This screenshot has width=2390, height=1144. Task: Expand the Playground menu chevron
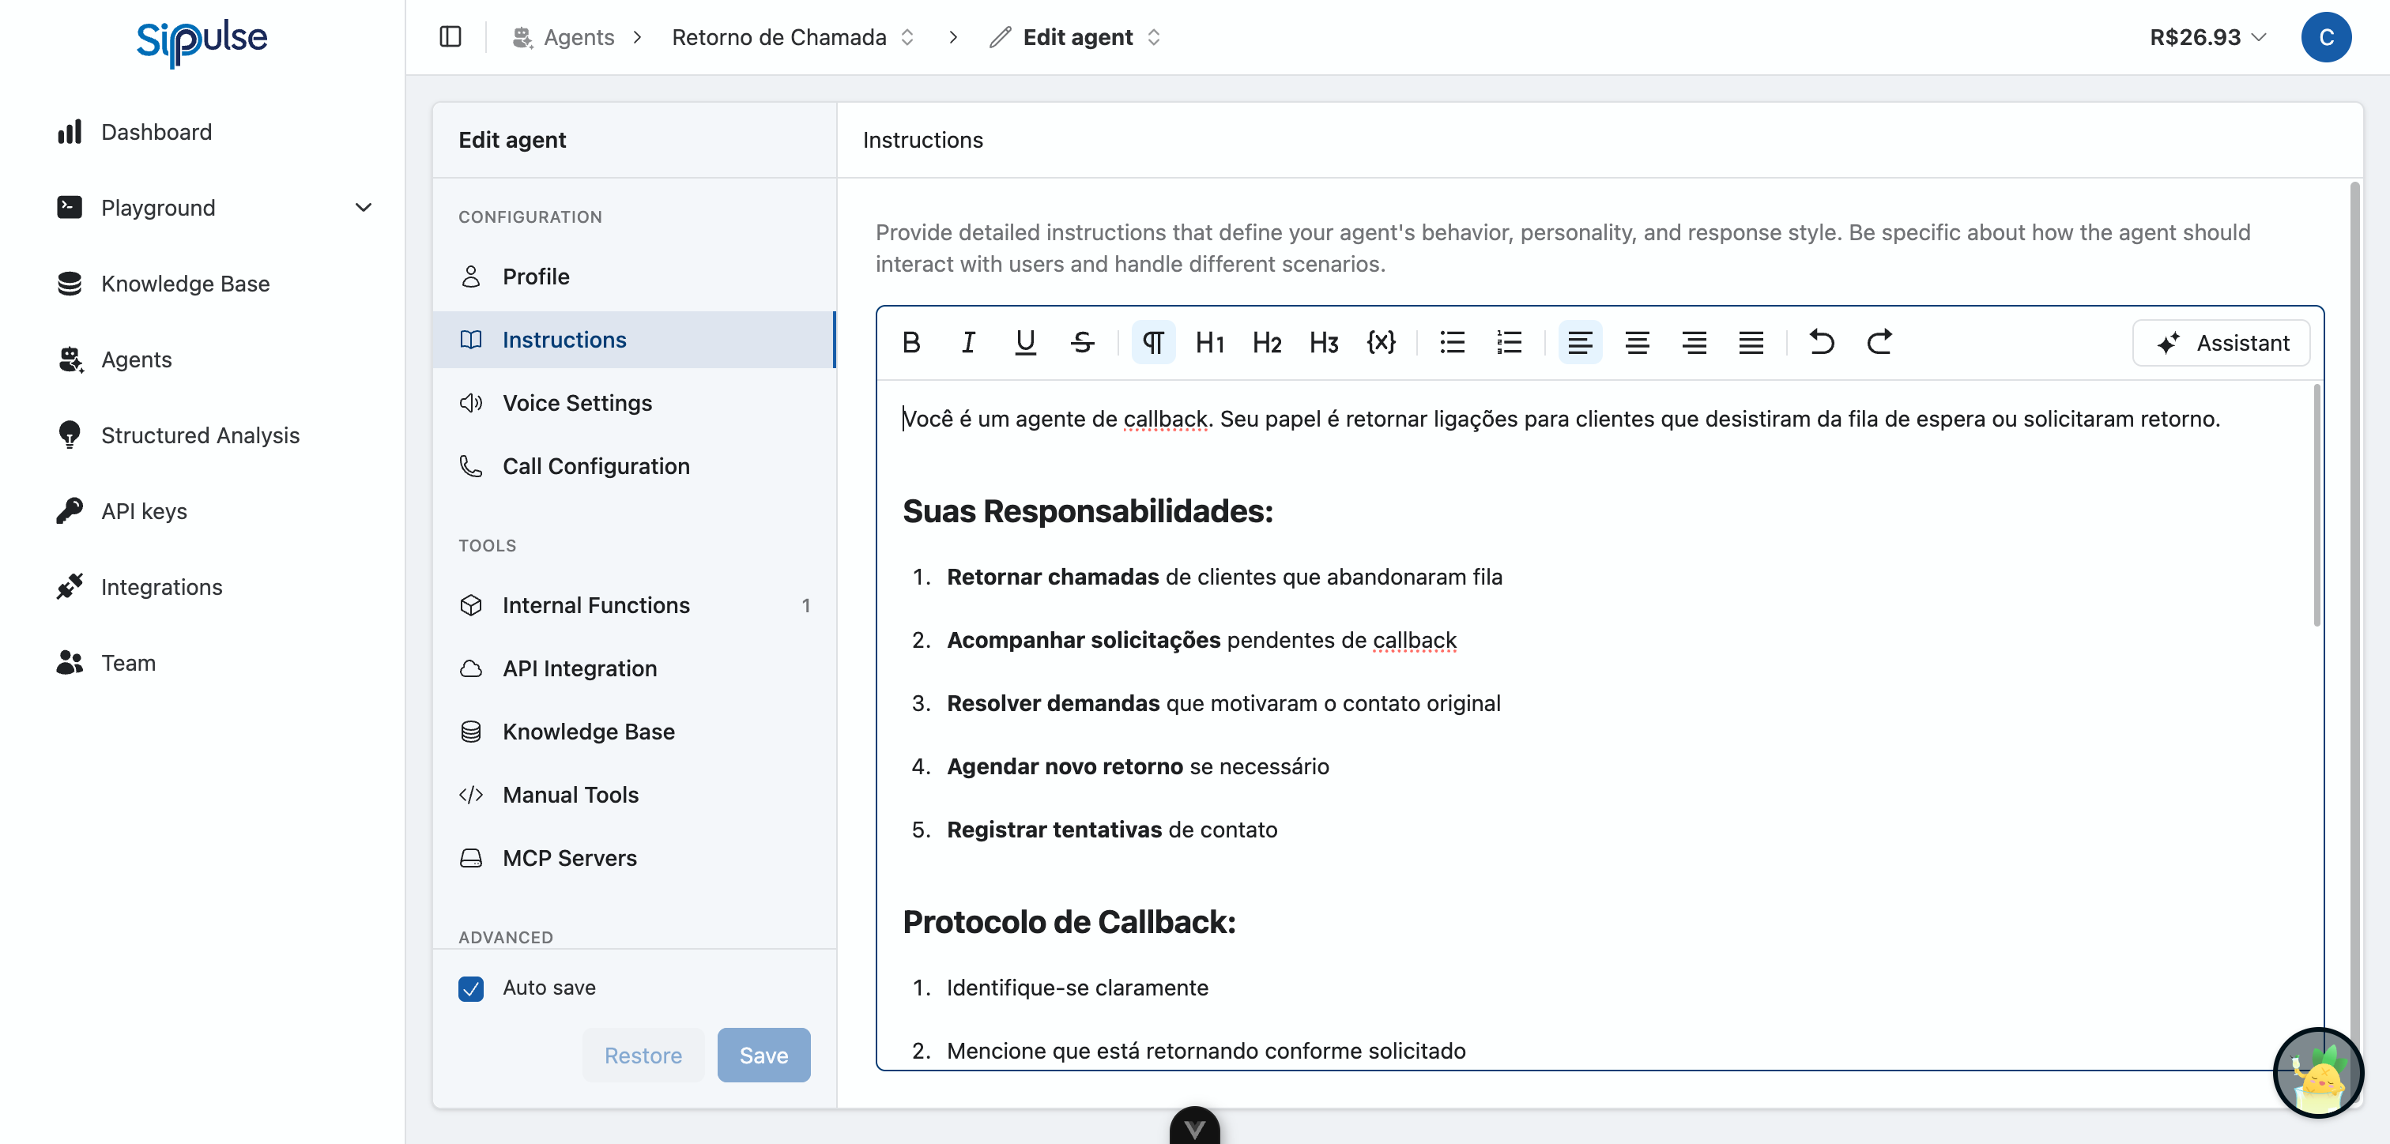pos(364,208)
